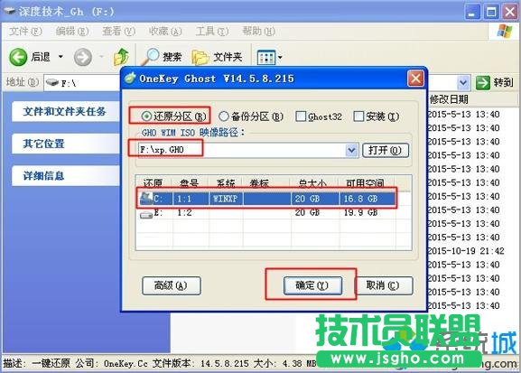Click the 2015-10-19 21:42 date entry

[466, 251]
